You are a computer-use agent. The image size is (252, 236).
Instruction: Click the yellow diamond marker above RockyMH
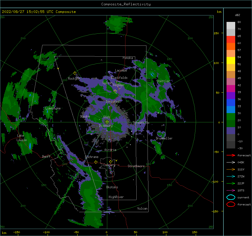point(75,73)
